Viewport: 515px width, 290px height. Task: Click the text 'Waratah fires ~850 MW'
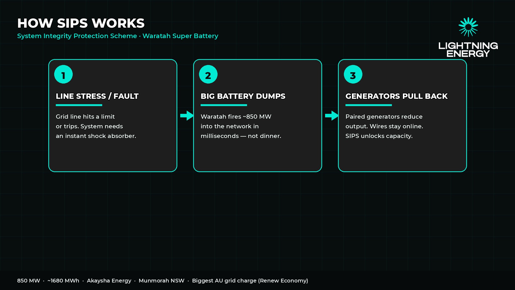click(236, 117)
